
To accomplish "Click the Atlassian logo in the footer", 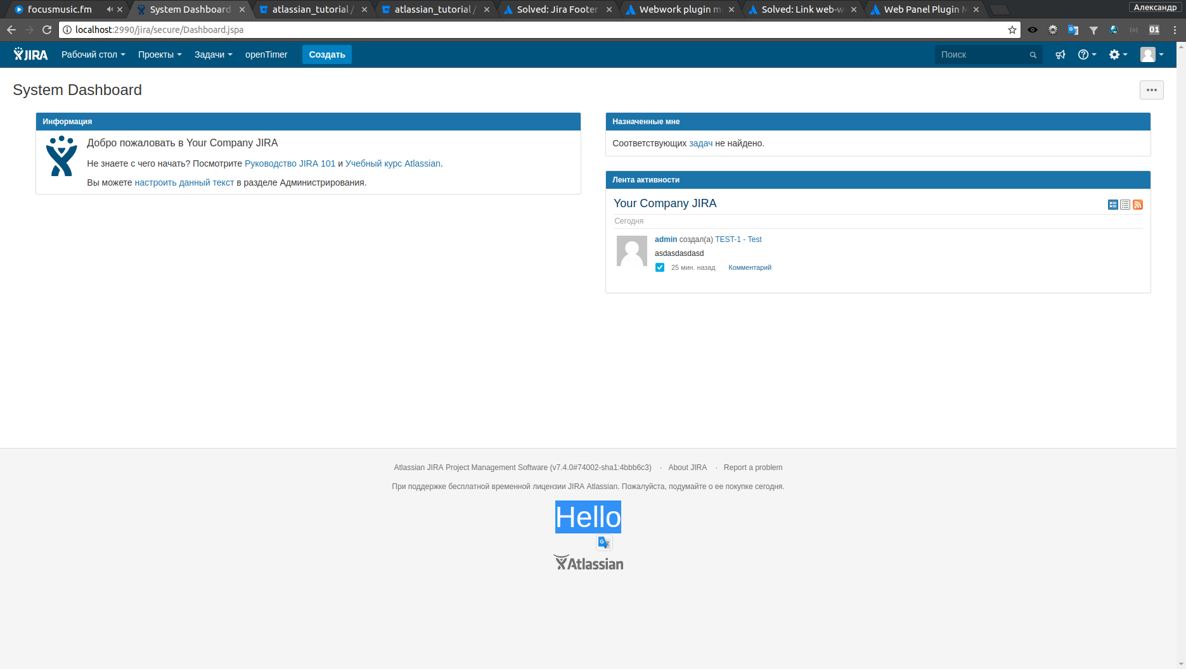I will coord(588,563).
